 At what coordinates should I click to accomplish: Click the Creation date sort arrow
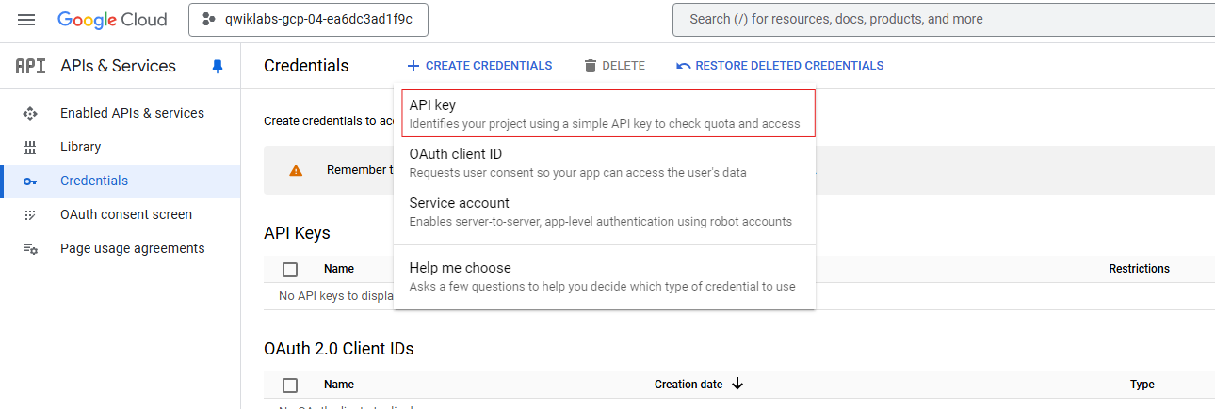coord(737,385)
